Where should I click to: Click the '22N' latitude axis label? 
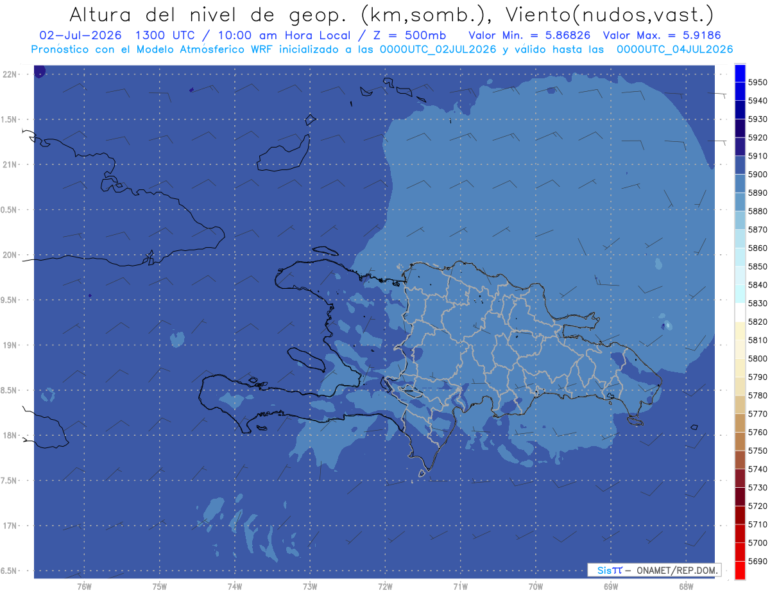10,74
